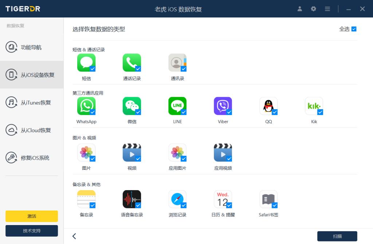The image size is (373, 244).
Task: Select the 语音备忘录 voice memo icon
Action: point(132,199)
